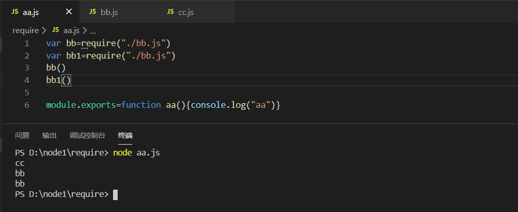Open the bb.js editor tab
The width and height of the screenshot is (518, 212).
coord(118,12)
